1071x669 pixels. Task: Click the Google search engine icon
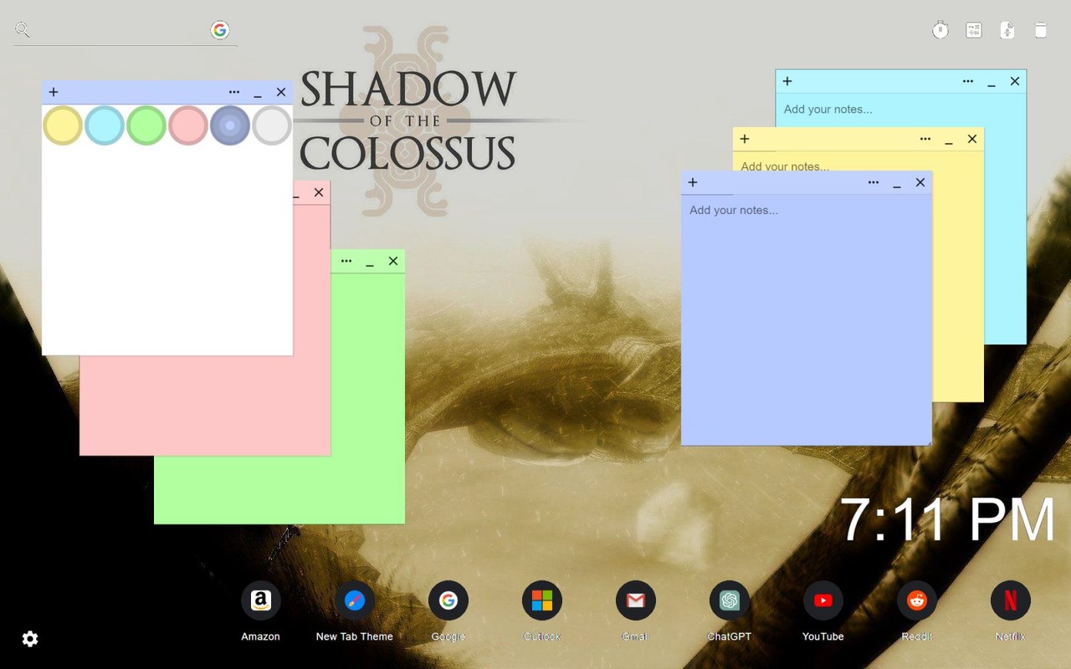[220, 30]
